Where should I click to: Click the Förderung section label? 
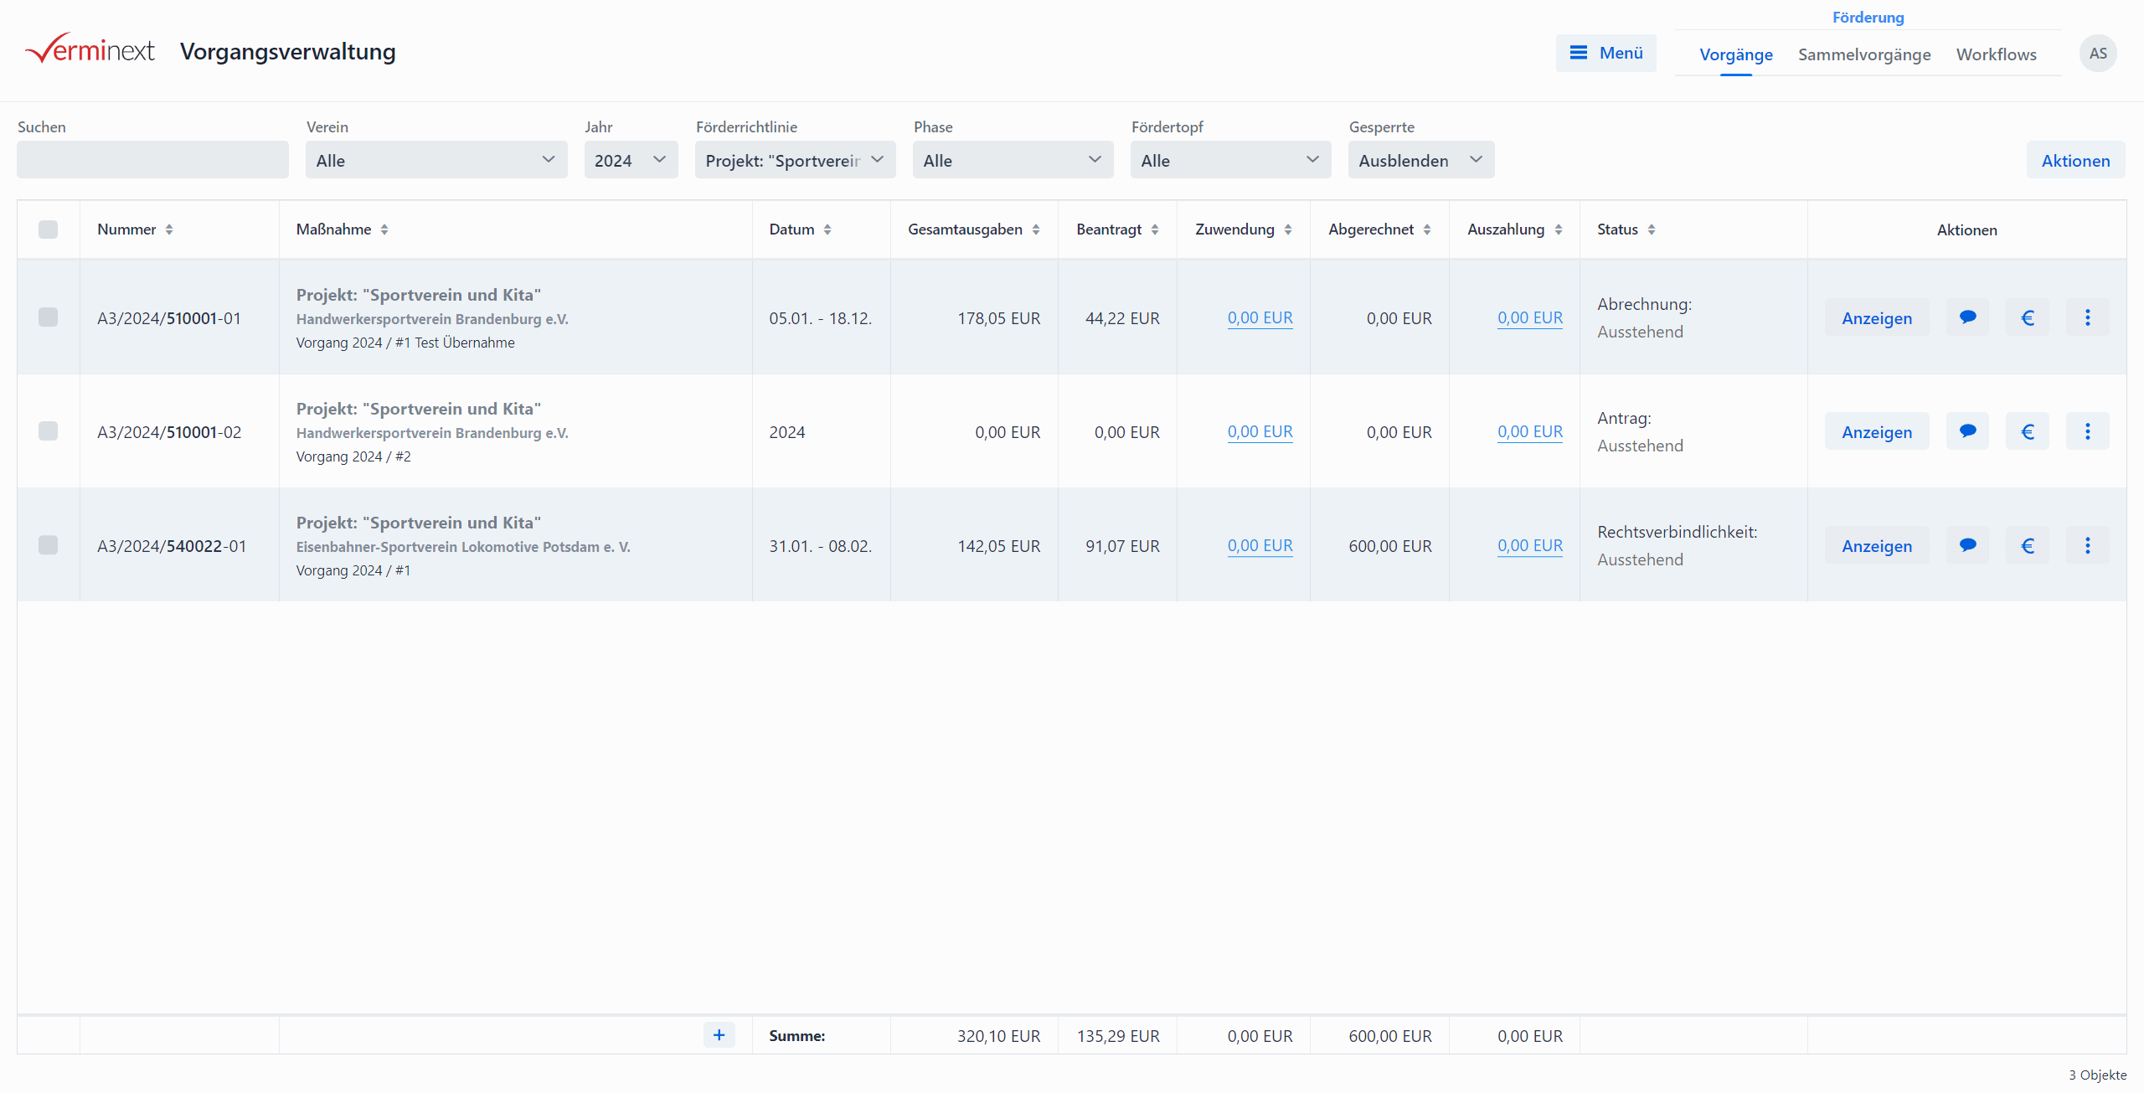pos(1868,18)
